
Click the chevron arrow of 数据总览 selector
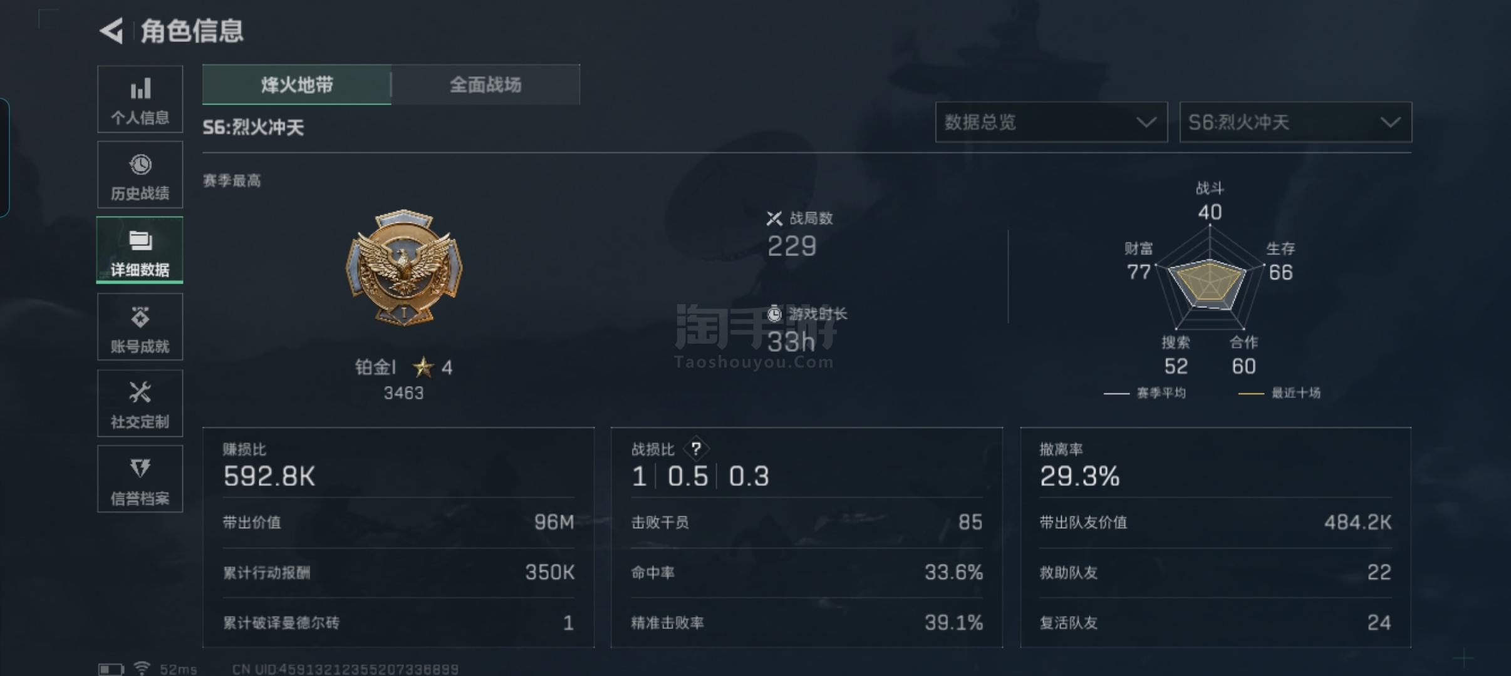pos(1146,122)
